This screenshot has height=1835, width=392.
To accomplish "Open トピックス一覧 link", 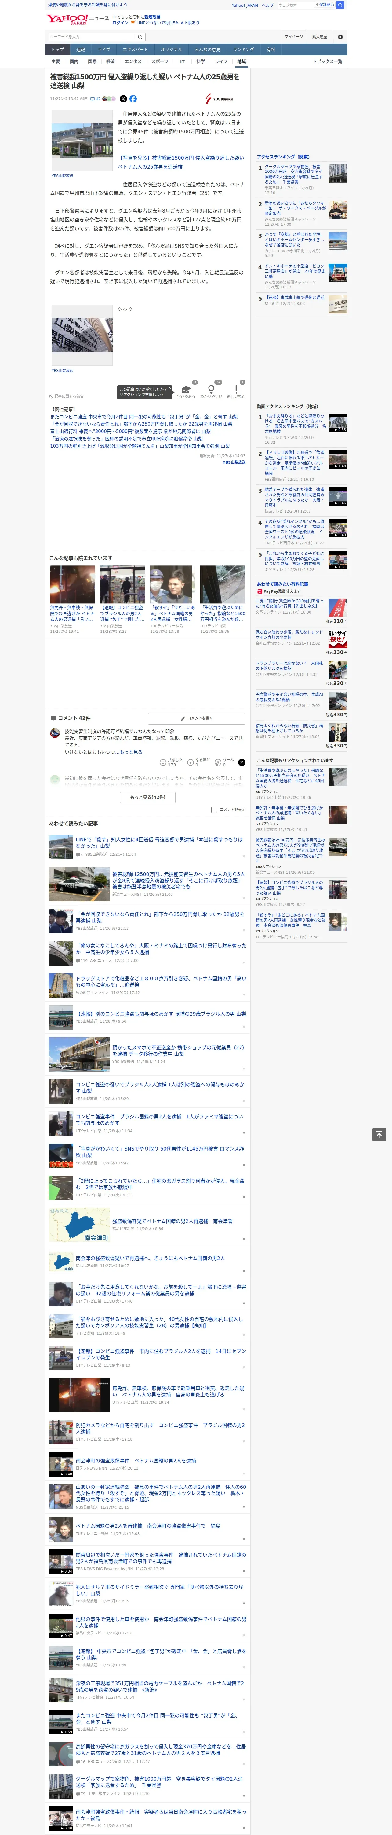I will (x=327, y=61).
